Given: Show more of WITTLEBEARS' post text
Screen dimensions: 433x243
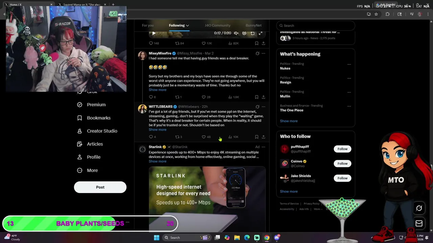Looking at the screenshot, I should pyautogui.click(x=157, y=130).
